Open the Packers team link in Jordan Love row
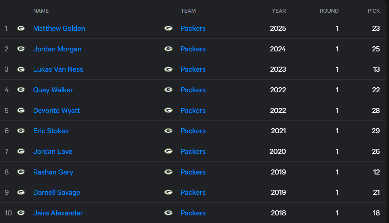 point(193,151)
